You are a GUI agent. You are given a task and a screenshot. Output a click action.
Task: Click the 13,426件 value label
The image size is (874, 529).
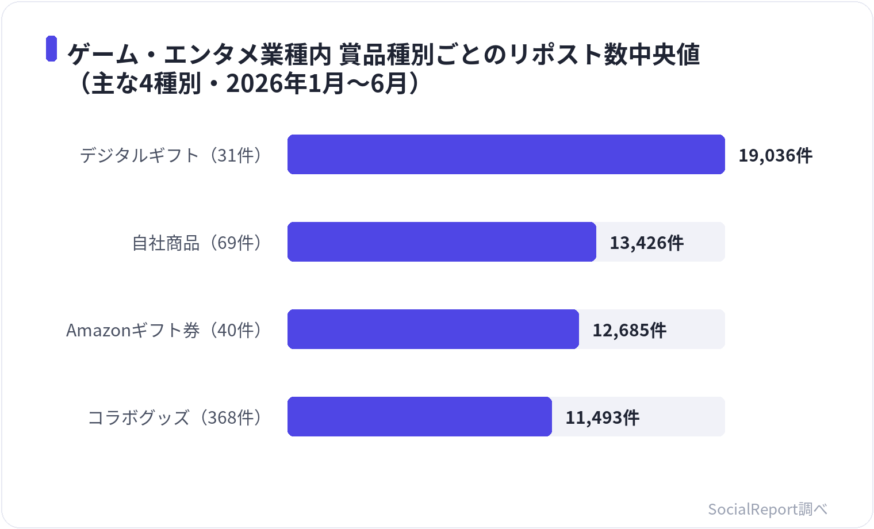646,243
